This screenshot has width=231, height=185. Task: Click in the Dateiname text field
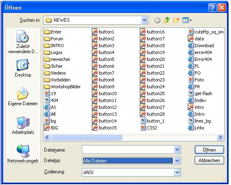click(128, 150)
